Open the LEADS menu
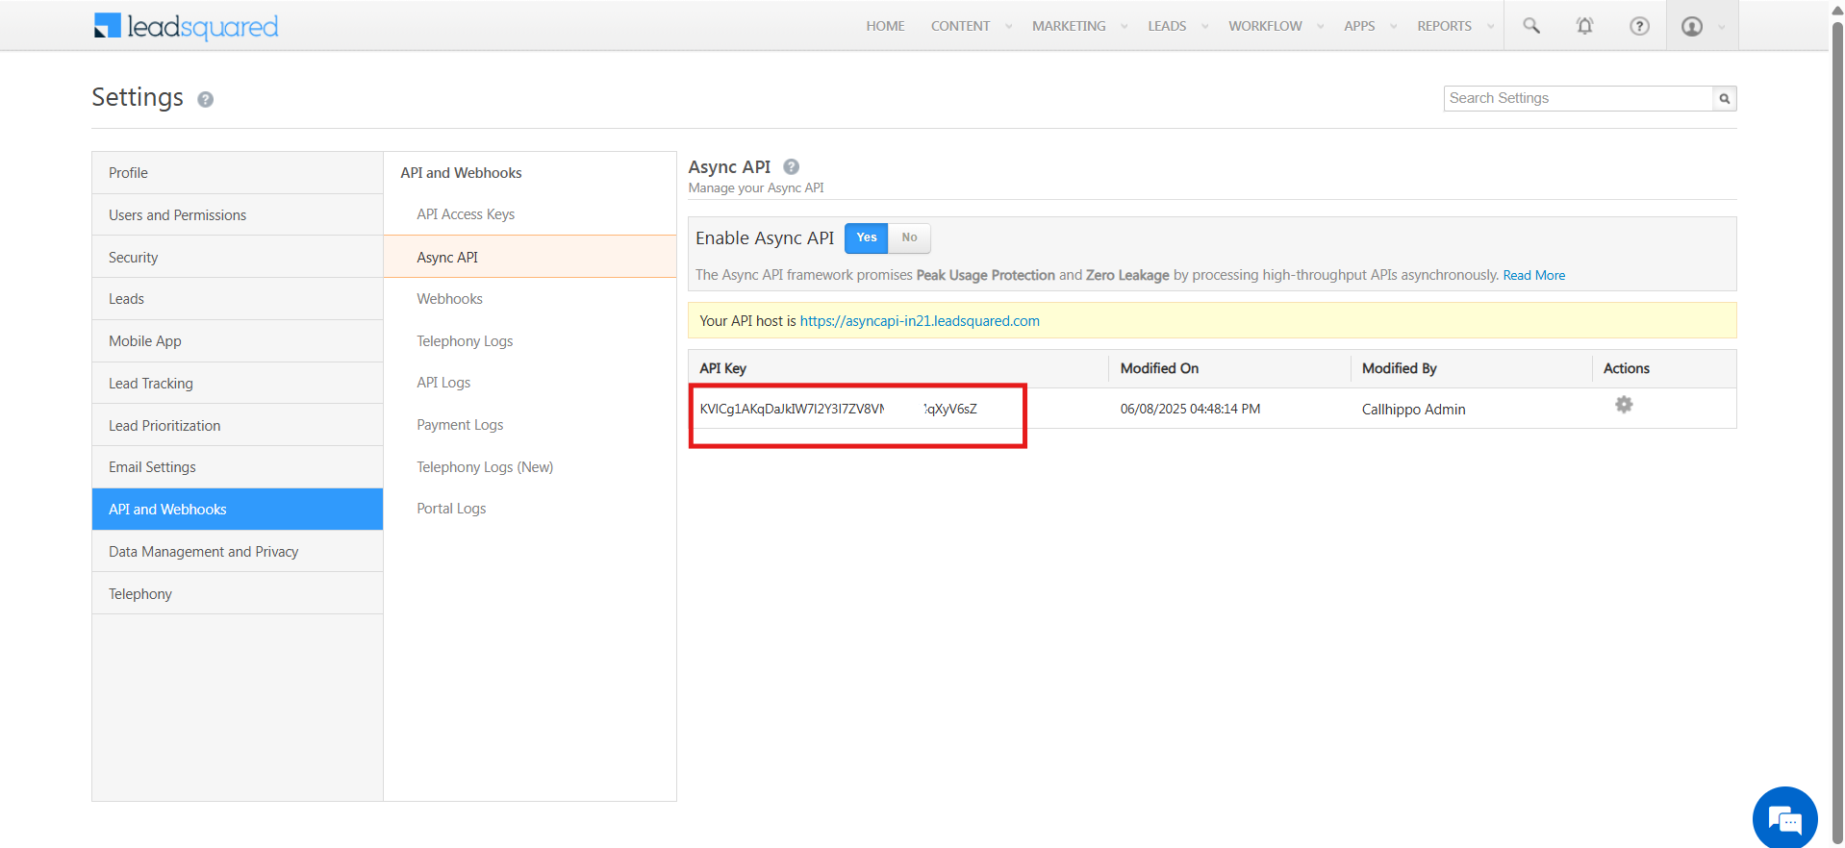1845x848 pixels. [1167, 26]
